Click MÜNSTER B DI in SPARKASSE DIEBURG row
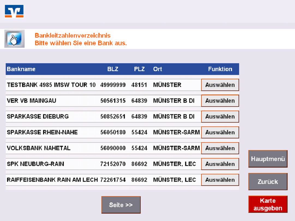This screenshot has width=295, height=221. pos(174,116)
